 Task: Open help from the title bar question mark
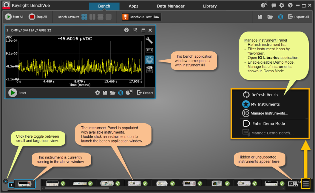[x=290, y=5]
